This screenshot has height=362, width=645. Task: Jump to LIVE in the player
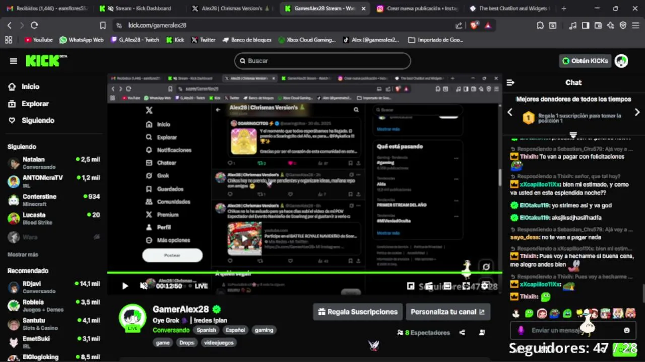coord(201,286)
